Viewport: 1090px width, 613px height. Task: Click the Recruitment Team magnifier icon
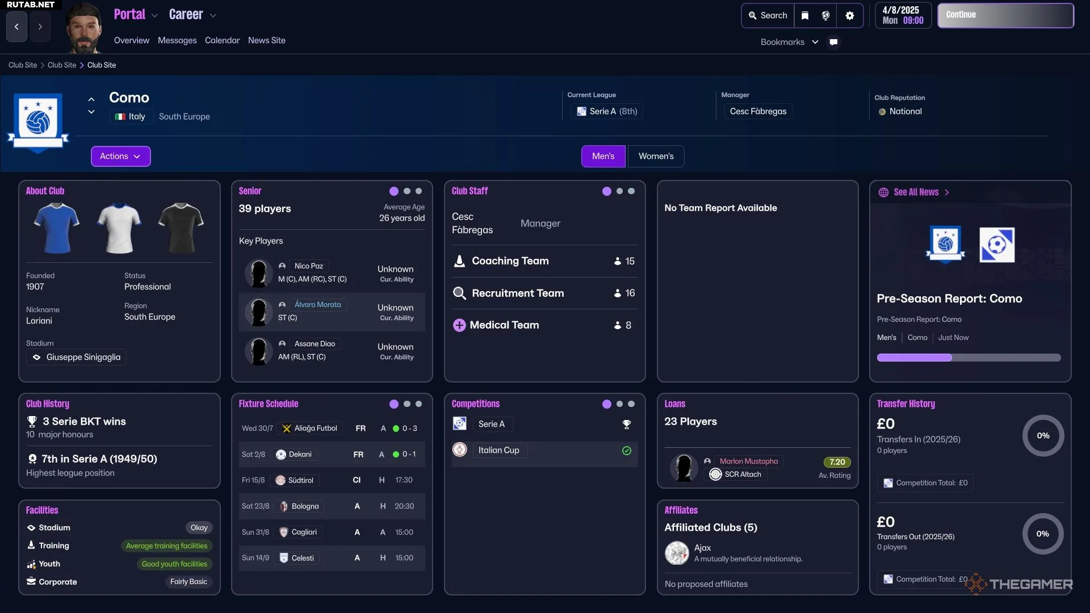[x=459, y=293]
